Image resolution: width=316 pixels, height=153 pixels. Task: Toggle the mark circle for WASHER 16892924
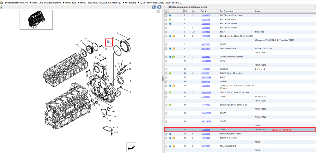pos(166,69)
